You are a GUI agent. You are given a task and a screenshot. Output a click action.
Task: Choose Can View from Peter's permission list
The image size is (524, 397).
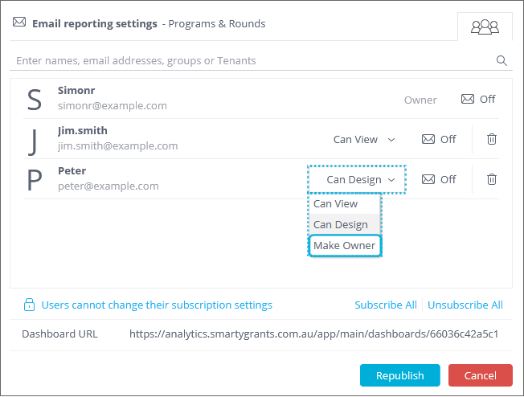[336, 204]
